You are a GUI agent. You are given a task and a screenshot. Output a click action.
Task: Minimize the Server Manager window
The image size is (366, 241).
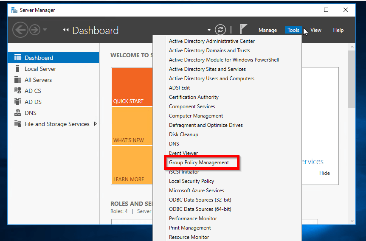coord(307,10)
